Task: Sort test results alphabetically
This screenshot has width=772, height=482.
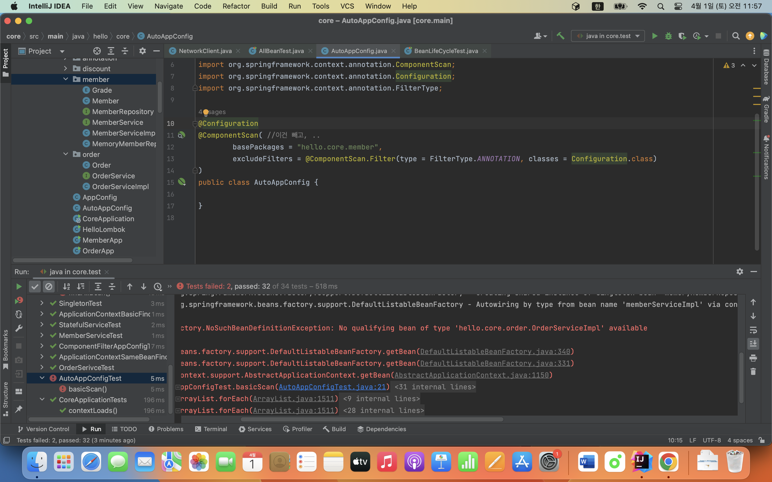Action: click(66, 286)
